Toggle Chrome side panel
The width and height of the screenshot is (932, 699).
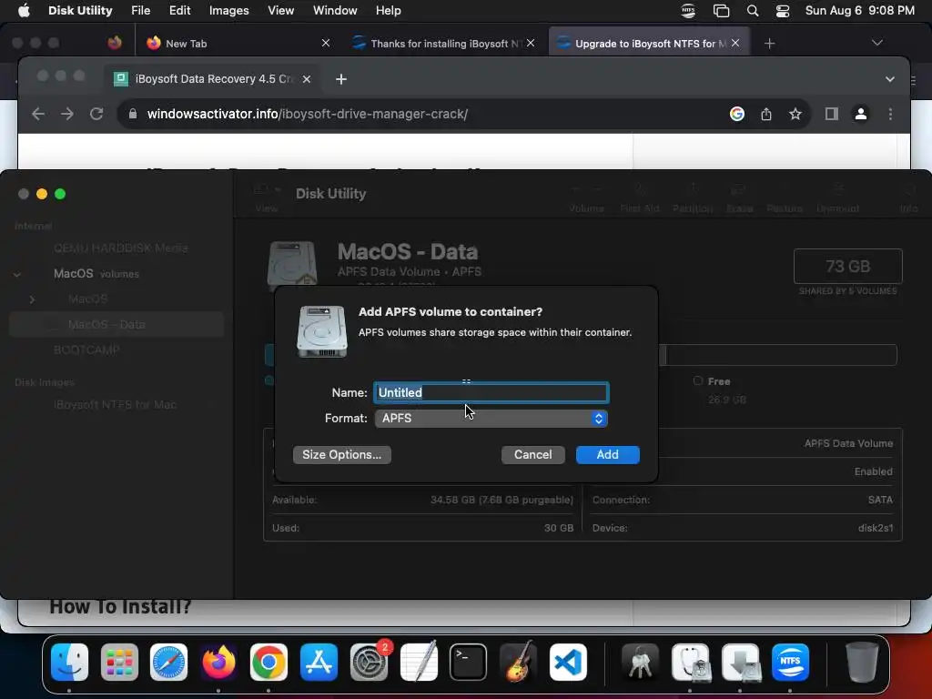[x=832, y=114]
